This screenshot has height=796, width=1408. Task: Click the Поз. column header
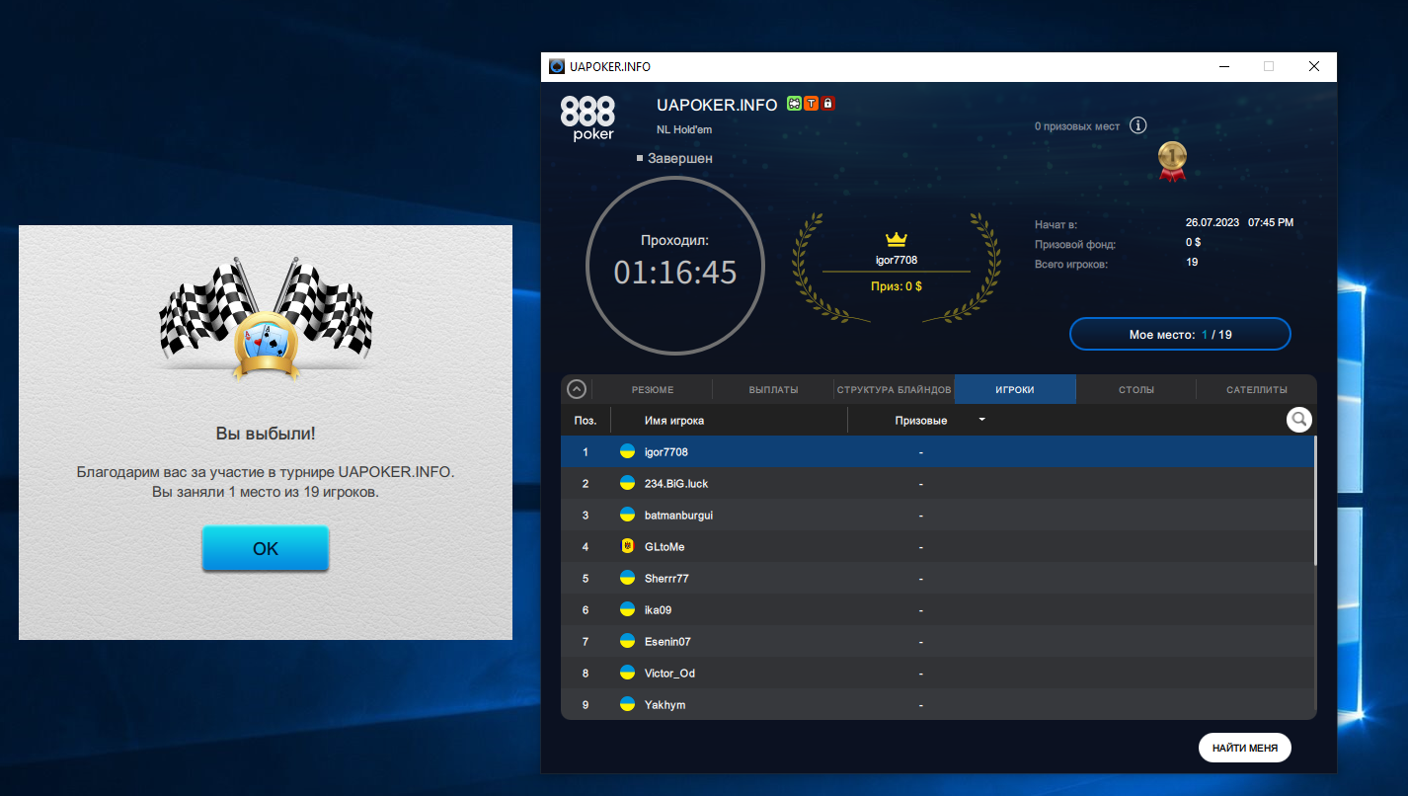tap(586, 420)
